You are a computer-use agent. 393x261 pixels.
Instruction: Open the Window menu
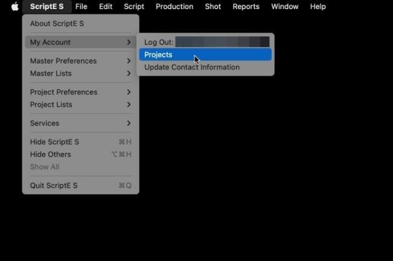(285, 6)
